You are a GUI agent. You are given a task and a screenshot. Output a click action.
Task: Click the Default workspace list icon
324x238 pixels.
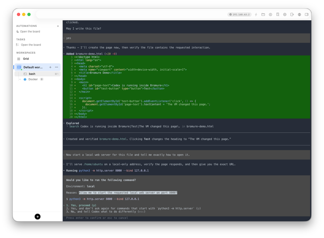click(x=19, y=67)
